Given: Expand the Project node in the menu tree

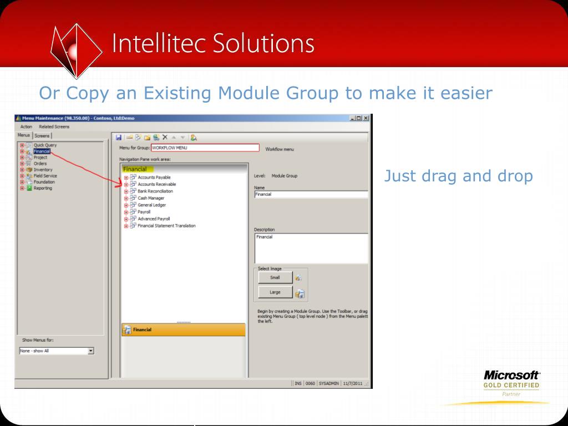Looking at the screenshot, I should pos(22,158).
